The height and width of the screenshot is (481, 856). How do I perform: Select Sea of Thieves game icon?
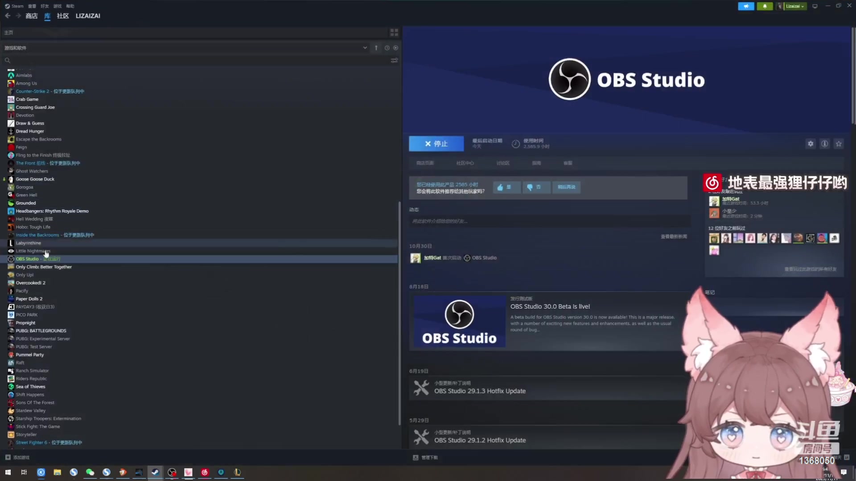click(x=11, y=387)
